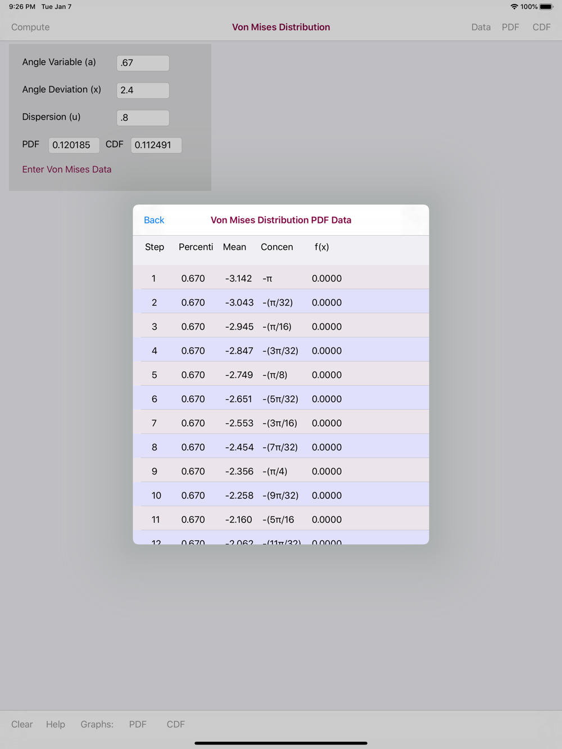Select the row with concentration -(9π/32)
This screenshot has width=562, height=749.
281,495
